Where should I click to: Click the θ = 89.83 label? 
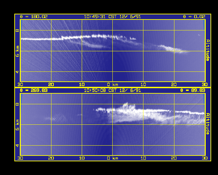point(192,91)
